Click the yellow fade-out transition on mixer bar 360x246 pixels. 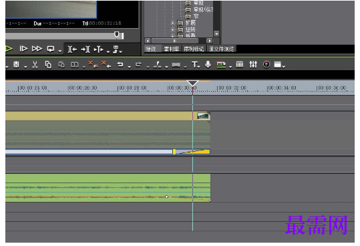[192, 152]
